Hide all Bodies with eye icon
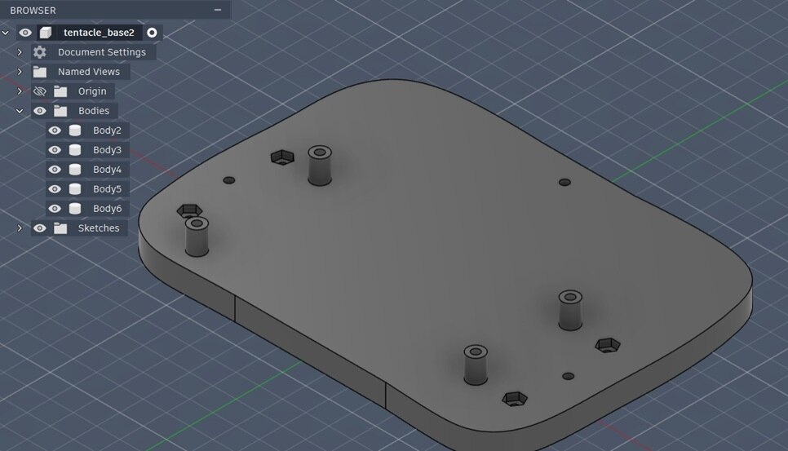 pos(40,111)
